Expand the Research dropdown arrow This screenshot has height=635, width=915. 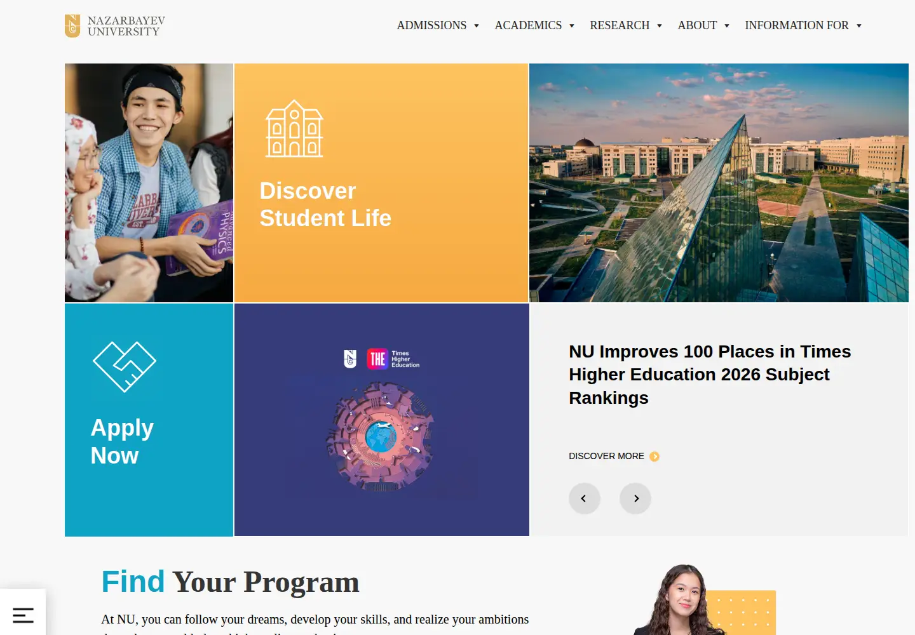pos(660,26)
